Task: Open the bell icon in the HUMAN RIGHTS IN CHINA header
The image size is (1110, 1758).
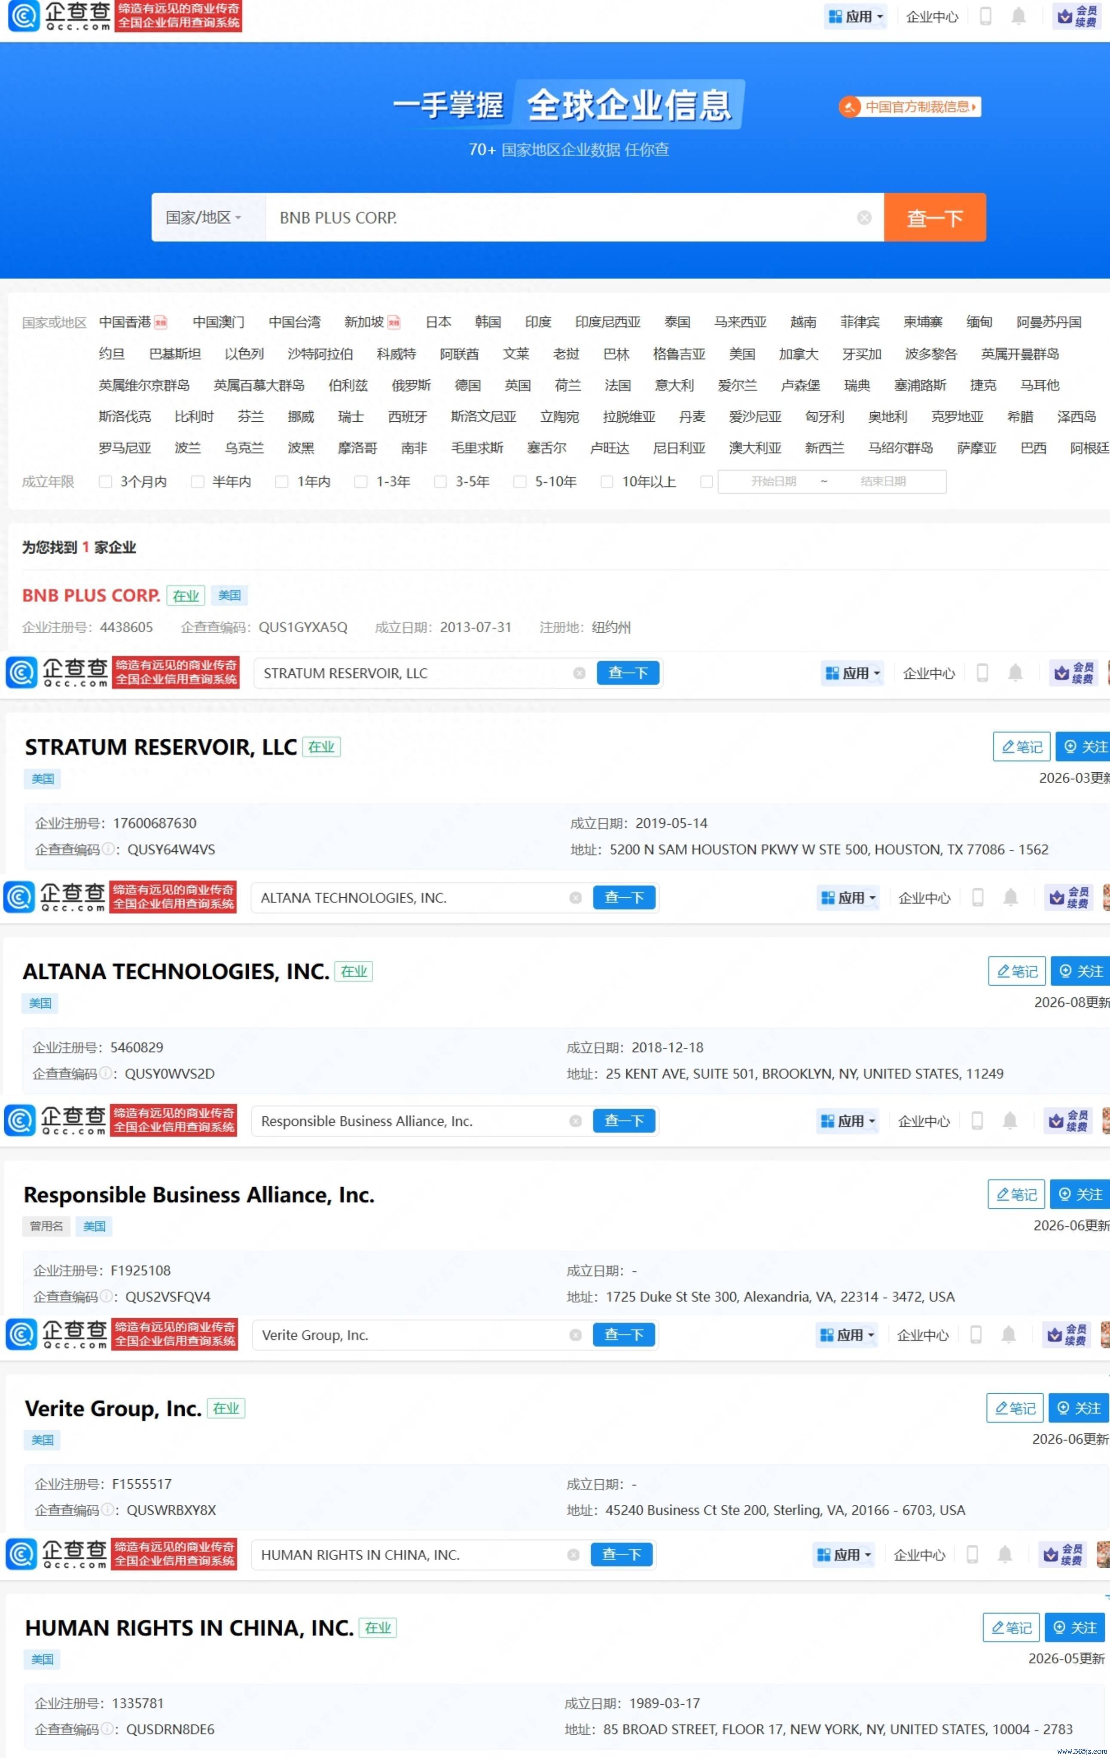Action: 1005,1554
